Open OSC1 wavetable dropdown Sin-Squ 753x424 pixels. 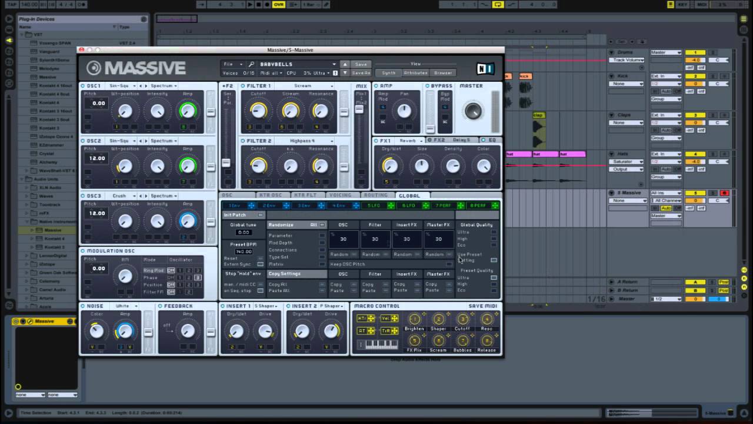(x=121, y=86)
